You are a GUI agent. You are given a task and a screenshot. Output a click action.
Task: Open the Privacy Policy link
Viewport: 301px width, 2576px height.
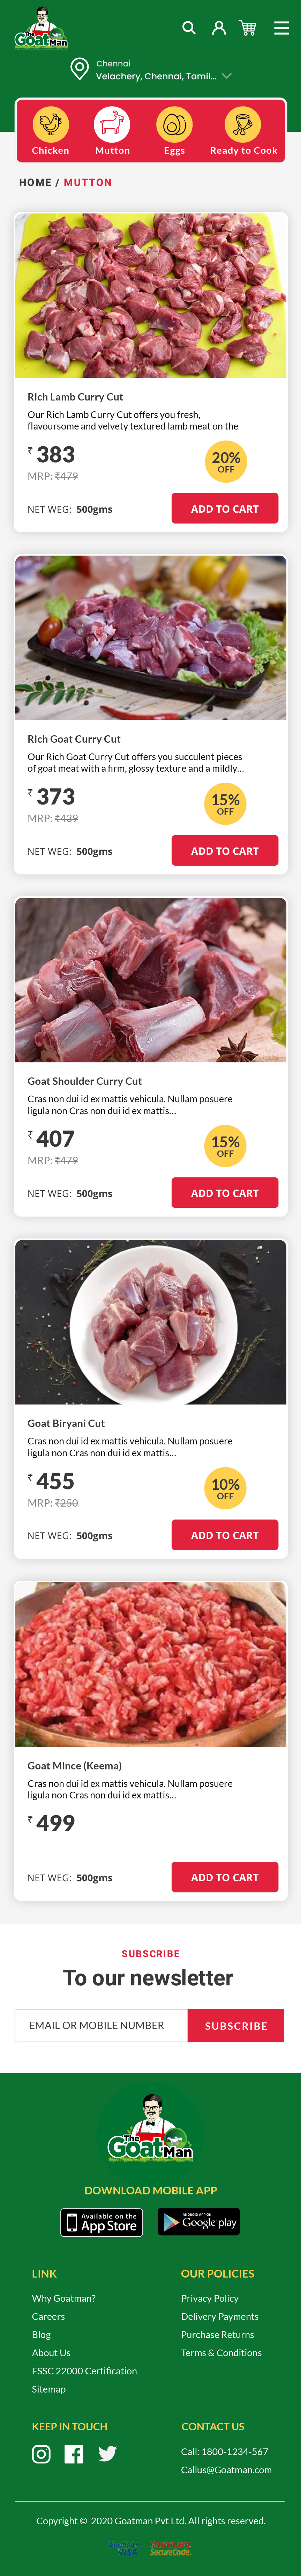click(x=209, y=2298)
